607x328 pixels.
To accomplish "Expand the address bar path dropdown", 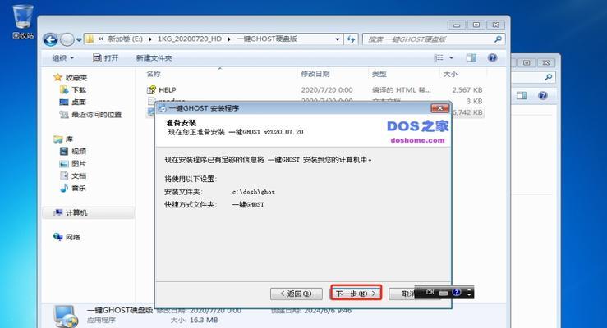I will tap(338, 39).
